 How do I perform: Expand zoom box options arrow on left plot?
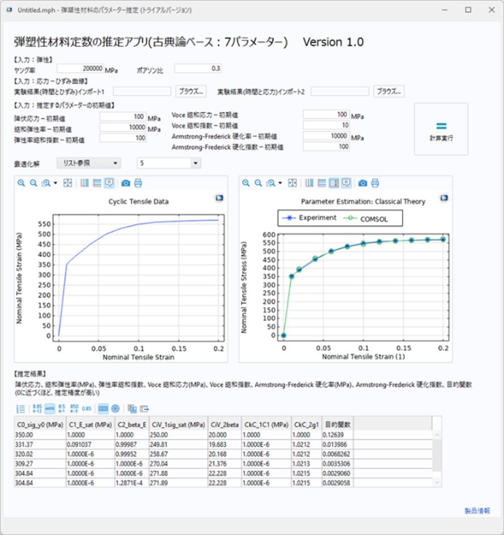55,183
